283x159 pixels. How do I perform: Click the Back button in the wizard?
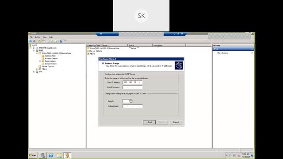(x=149, y=122)
